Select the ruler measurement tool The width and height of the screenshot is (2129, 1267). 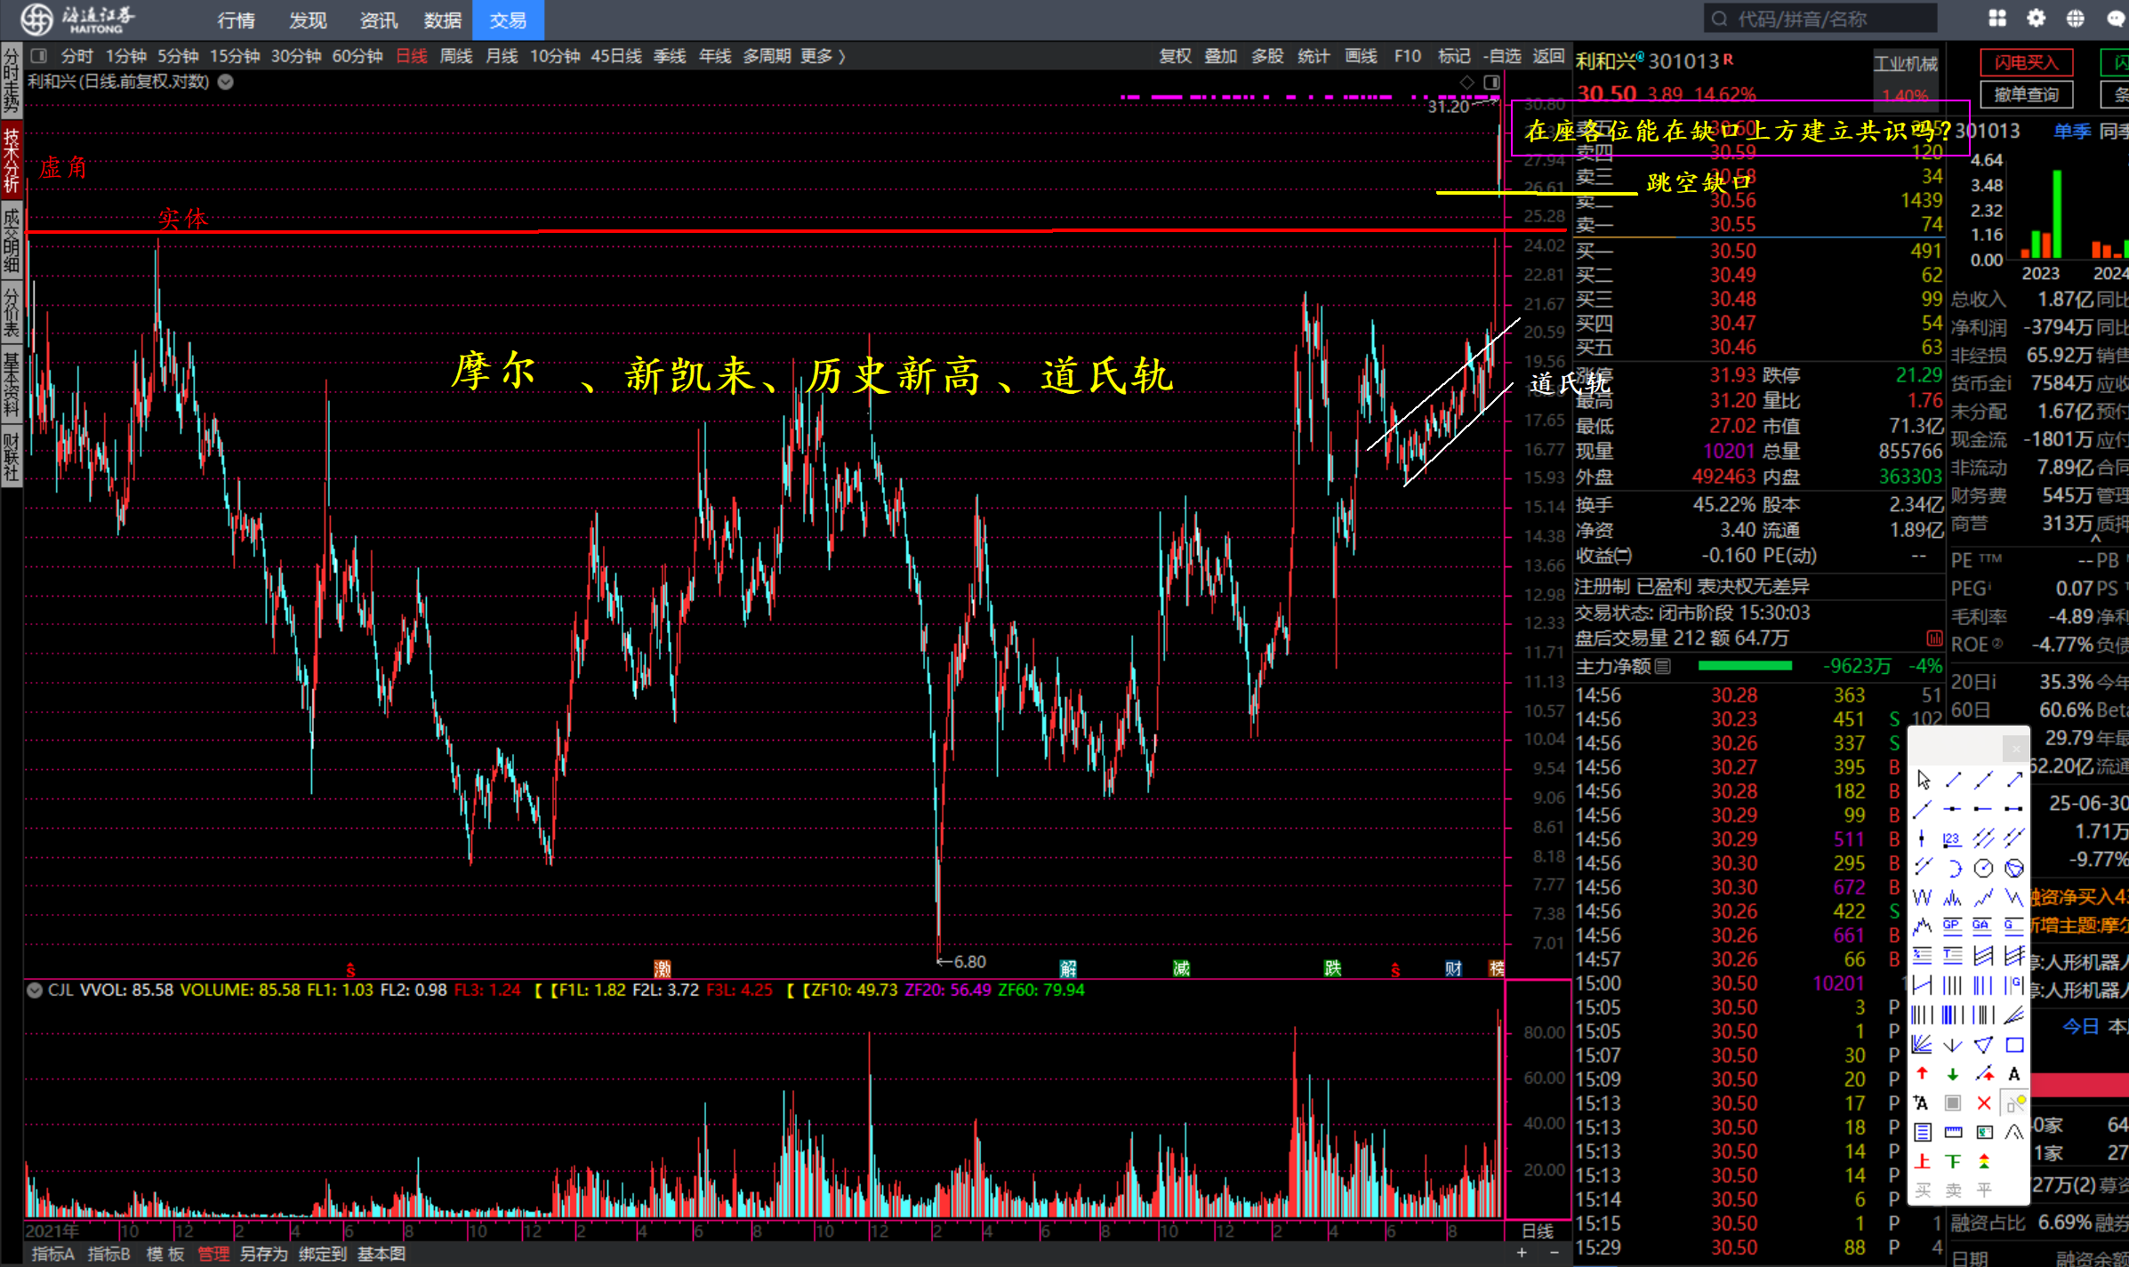[1953, 1133]
